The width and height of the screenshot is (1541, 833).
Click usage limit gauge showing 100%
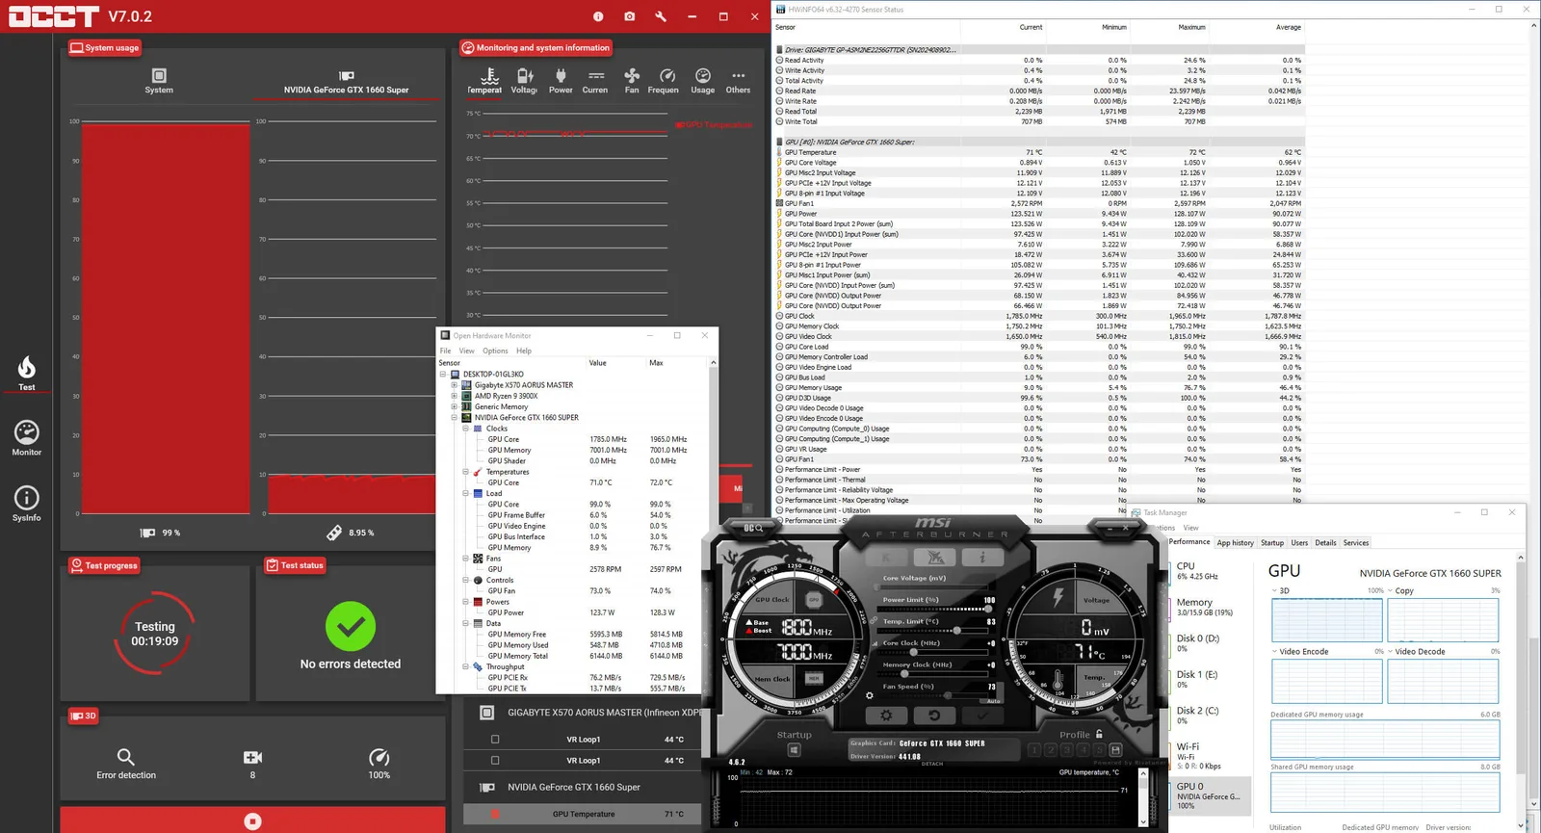pos(379,765)
